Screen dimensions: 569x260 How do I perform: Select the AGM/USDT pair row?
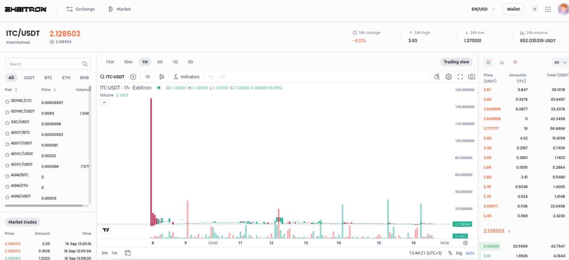click(x=46, y=197)
